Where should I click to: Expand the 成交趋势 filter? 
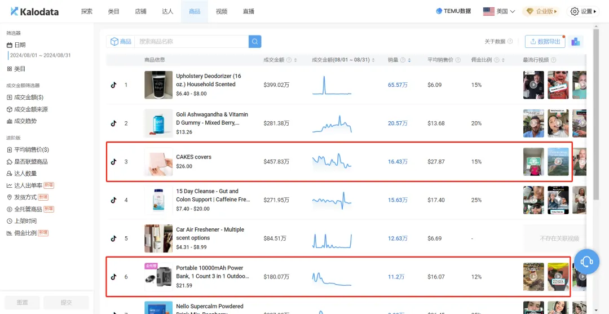point(22,121)
